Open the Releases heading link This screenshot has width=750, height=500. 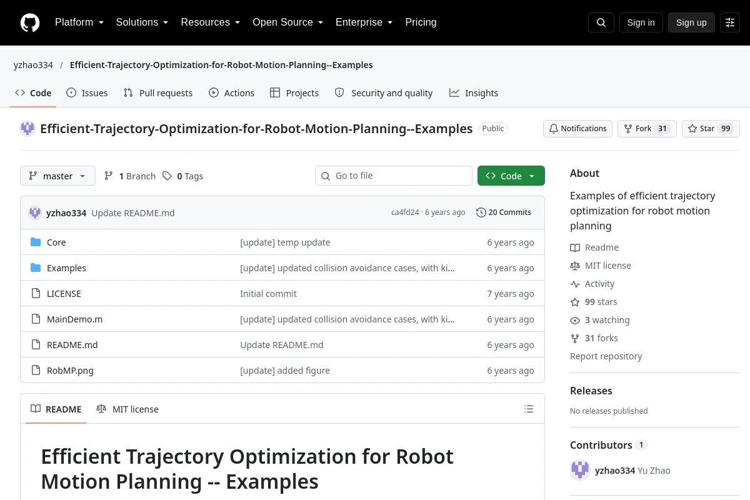coord(591,391)
